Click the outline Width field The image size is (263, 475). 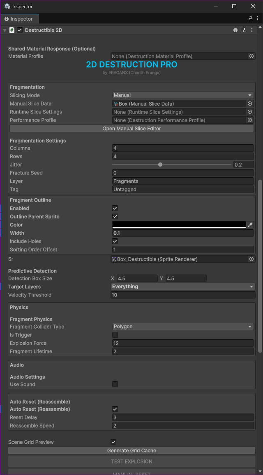(x=183, y=233)
